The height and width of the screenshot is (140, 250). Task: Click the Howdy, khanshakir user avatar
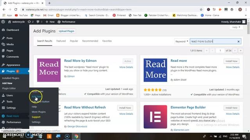244,22
